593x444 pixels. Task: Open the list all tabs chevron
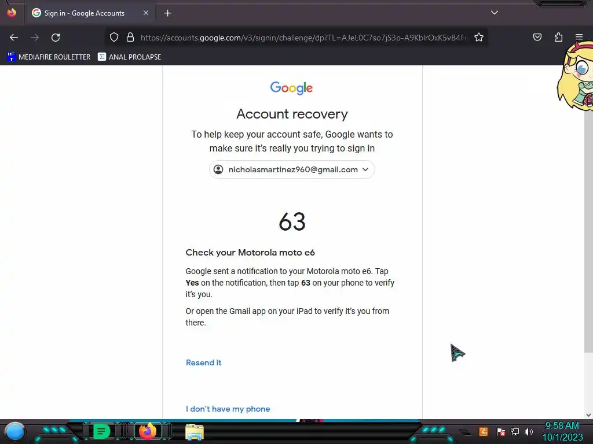point(495,13)
